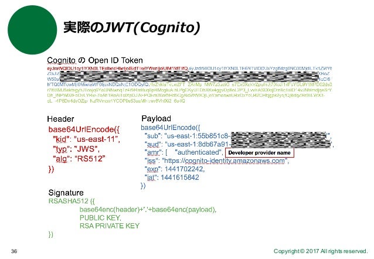Click the 'PUBLIC KEY,' line
The height and width of the screenshot is (259, 374).
100,218
